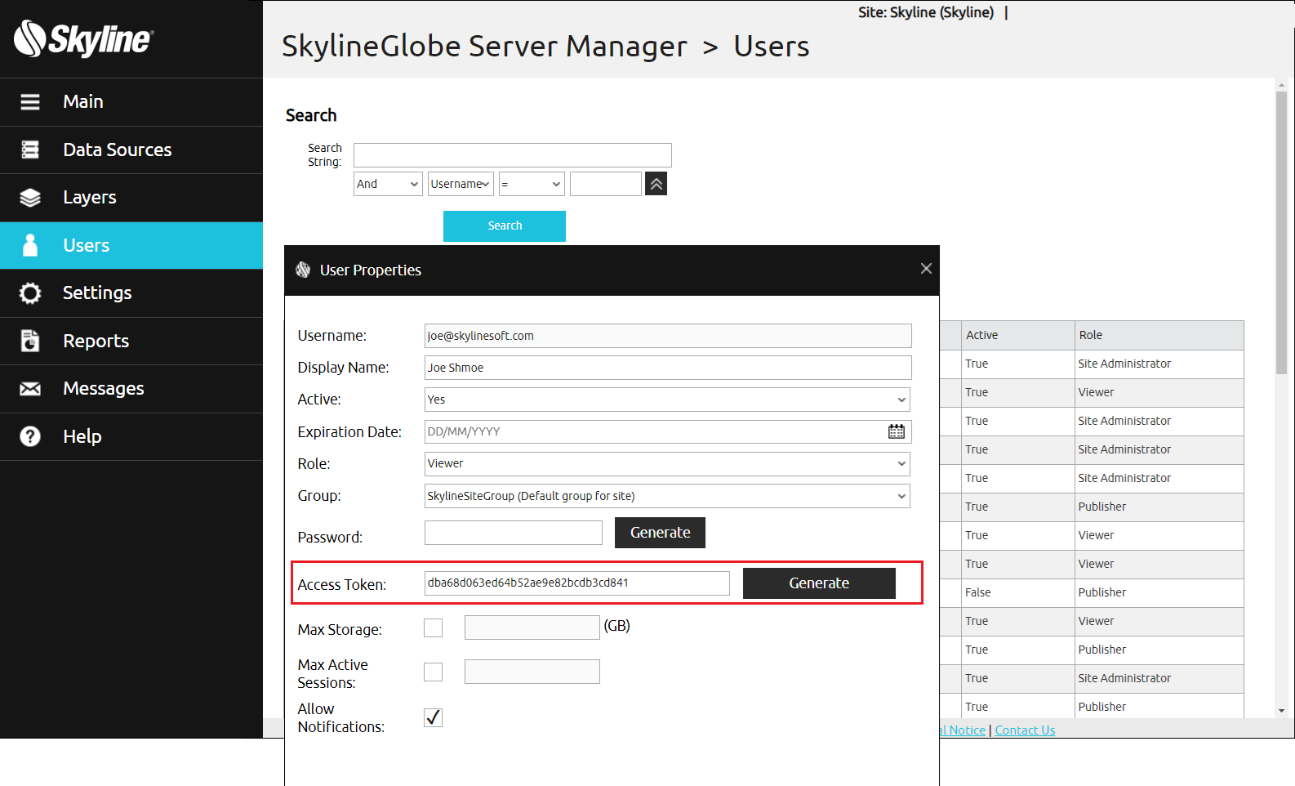The height and width of the screenshot is (786, 1295).
Task: Click the scrollbar up arrow
Action: pyautogui.click(x=1281, y=84)
